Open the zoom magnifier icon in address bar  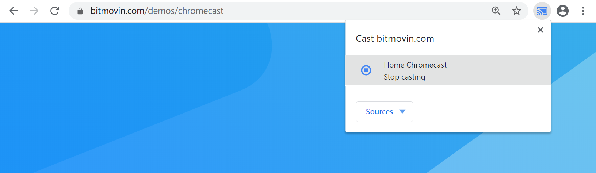click(x=496, y=11)
